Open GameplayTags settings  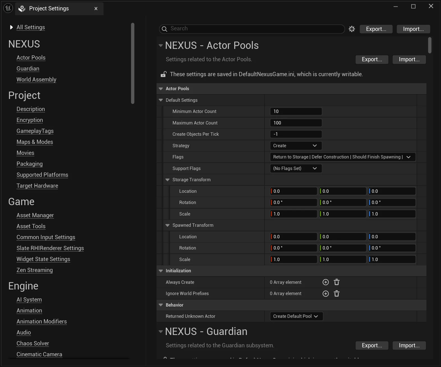click(35, 131)
